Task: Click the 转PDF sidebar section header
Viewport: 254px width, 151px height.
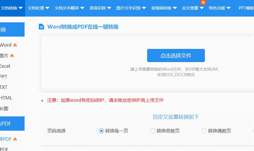Action: pos(12,124)
